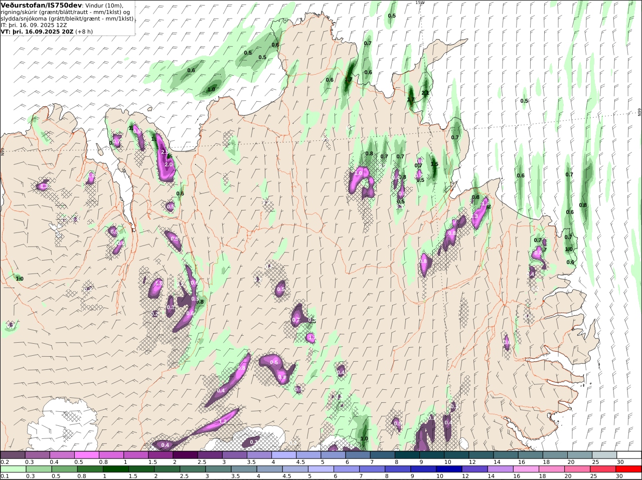Viewport: 642px width, 480px height.
Task: Select the 4 swatch in the lower rain legend
Action: click(x=269, y=469)
